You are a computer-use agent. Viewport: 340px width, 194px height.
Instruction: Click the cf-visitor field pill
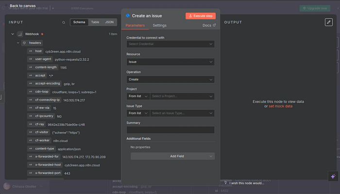tap(38, 132)
